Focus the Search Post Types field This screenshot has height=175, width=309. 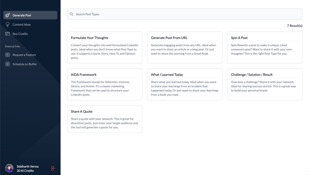pos(185,14)
